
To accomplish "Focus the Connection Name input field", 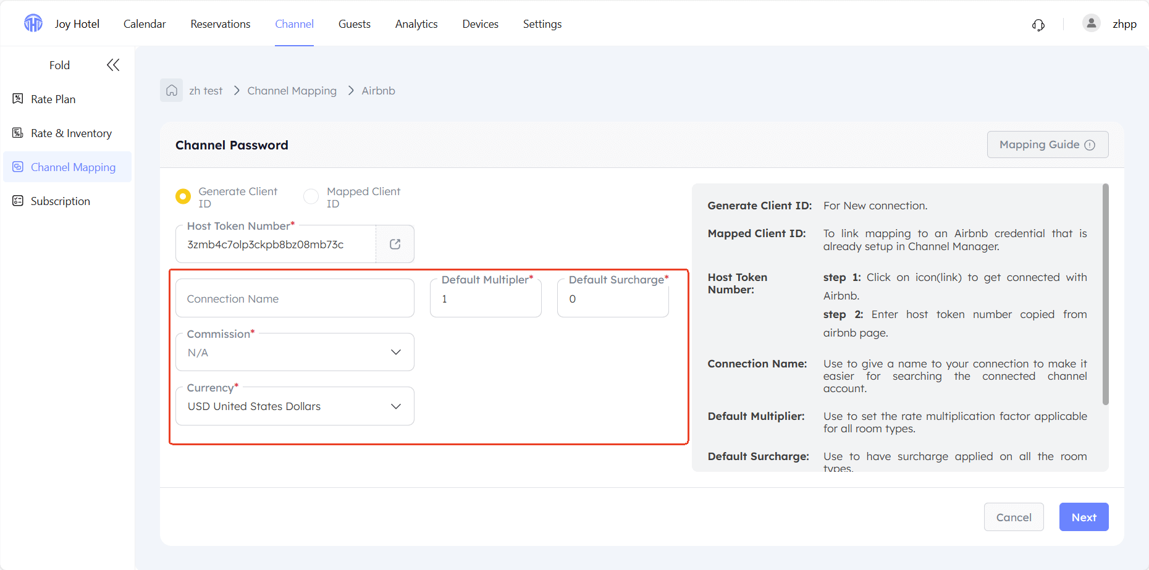I will pyautogui.click(x=295, y=298).
